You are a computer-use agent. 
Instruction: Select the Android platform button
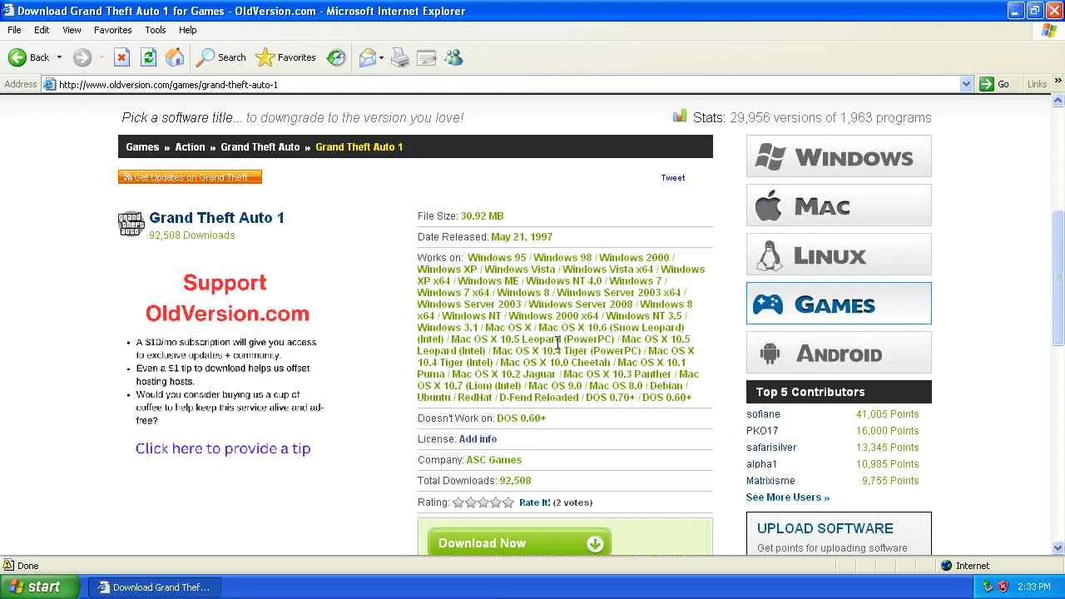839,353
